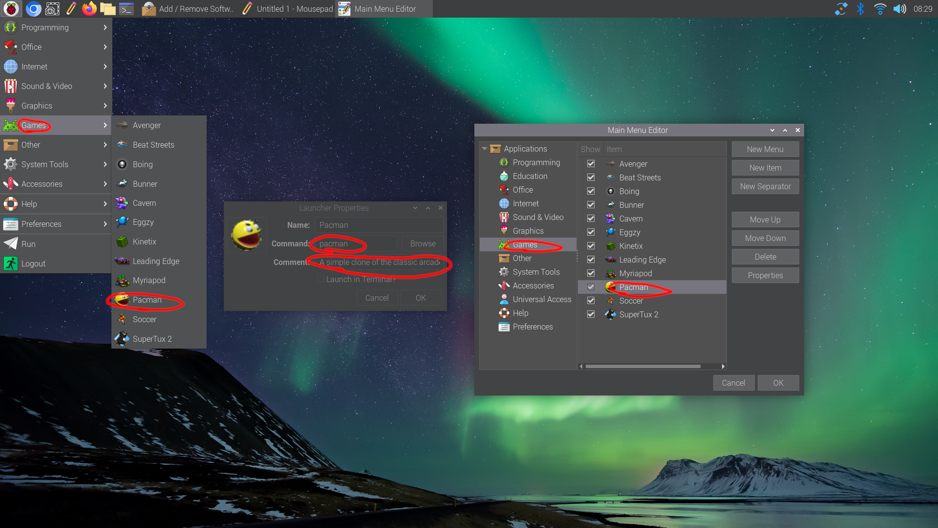Viewport: 938px width, 528px height.
Task: Click the Pacman launcher icon image
Action: tap(247, 235)
